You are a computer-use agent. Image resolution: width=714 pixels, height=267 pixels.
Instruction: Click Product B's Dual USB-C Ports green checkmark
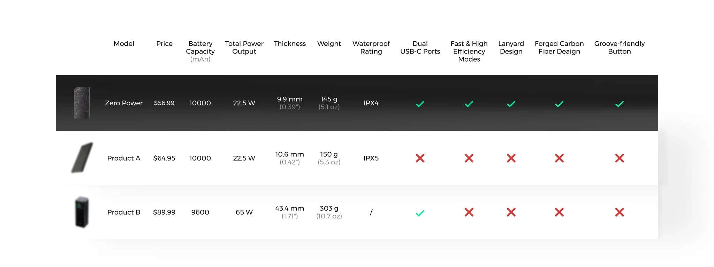[x=420, y=213]
